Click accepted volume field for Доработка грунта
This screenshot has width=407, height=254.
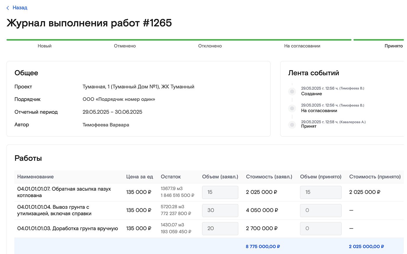pos(320,228)
